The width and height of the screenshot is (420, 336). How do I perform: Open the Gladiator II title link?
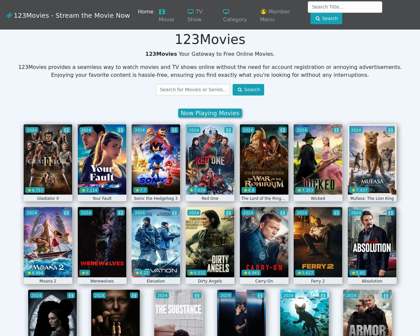click(x=48, y=199)
